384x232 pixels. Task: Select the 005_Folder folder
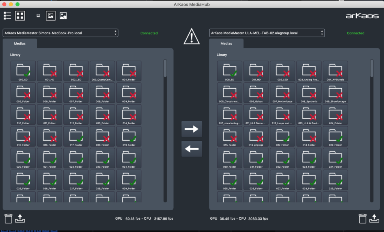point(23,93)
